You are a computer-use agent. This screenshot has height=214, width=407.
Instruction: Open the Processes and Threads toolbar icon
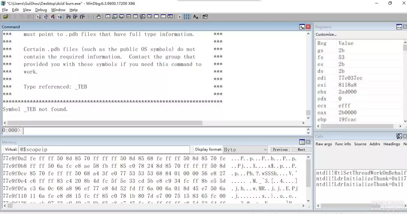(x=163, y=17)
